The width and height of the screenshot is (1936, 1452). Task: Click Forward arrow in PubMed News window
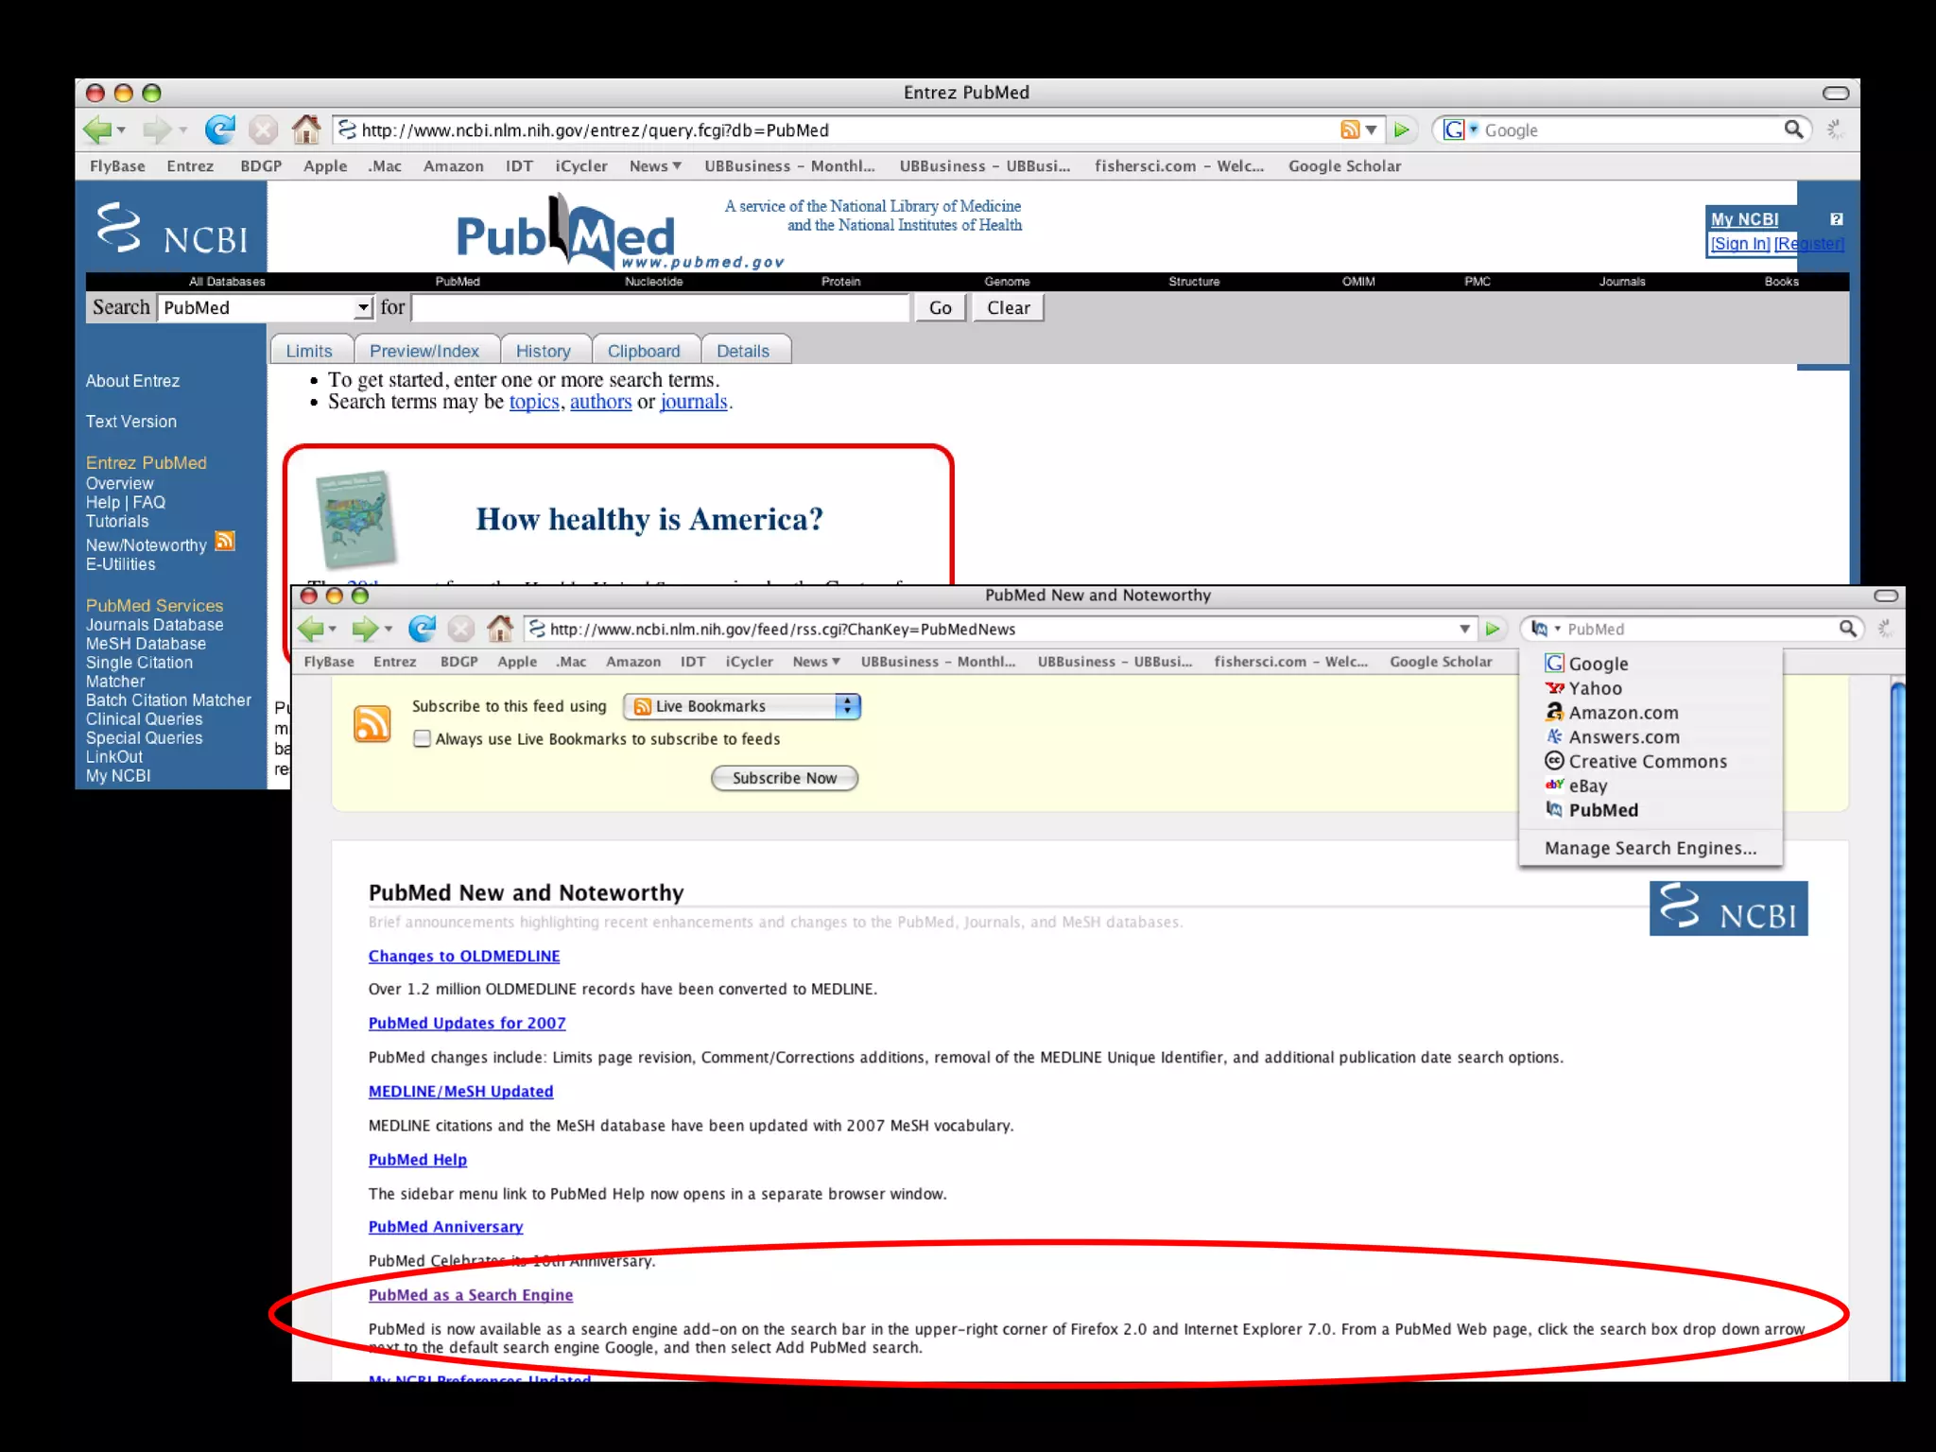[x=364, y=629]
